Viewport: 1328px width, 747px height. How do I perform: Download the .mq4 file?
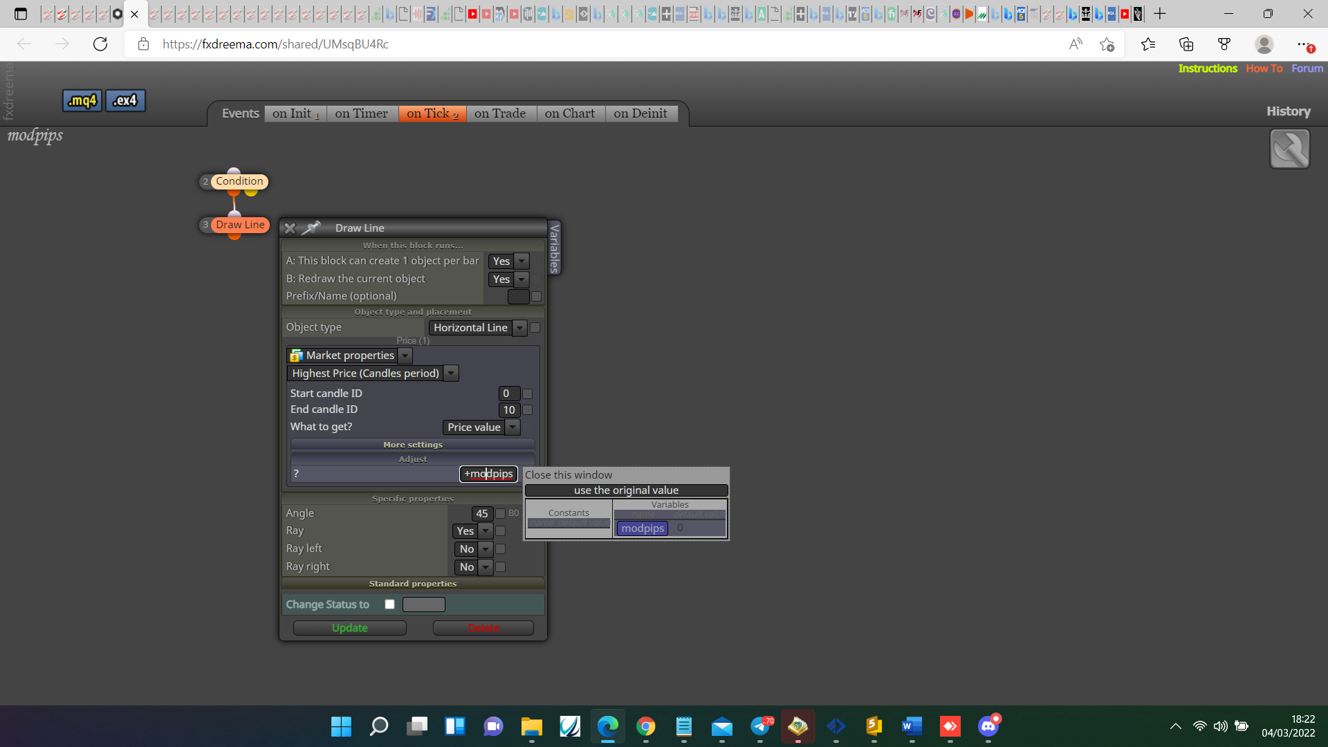point(82,100)
